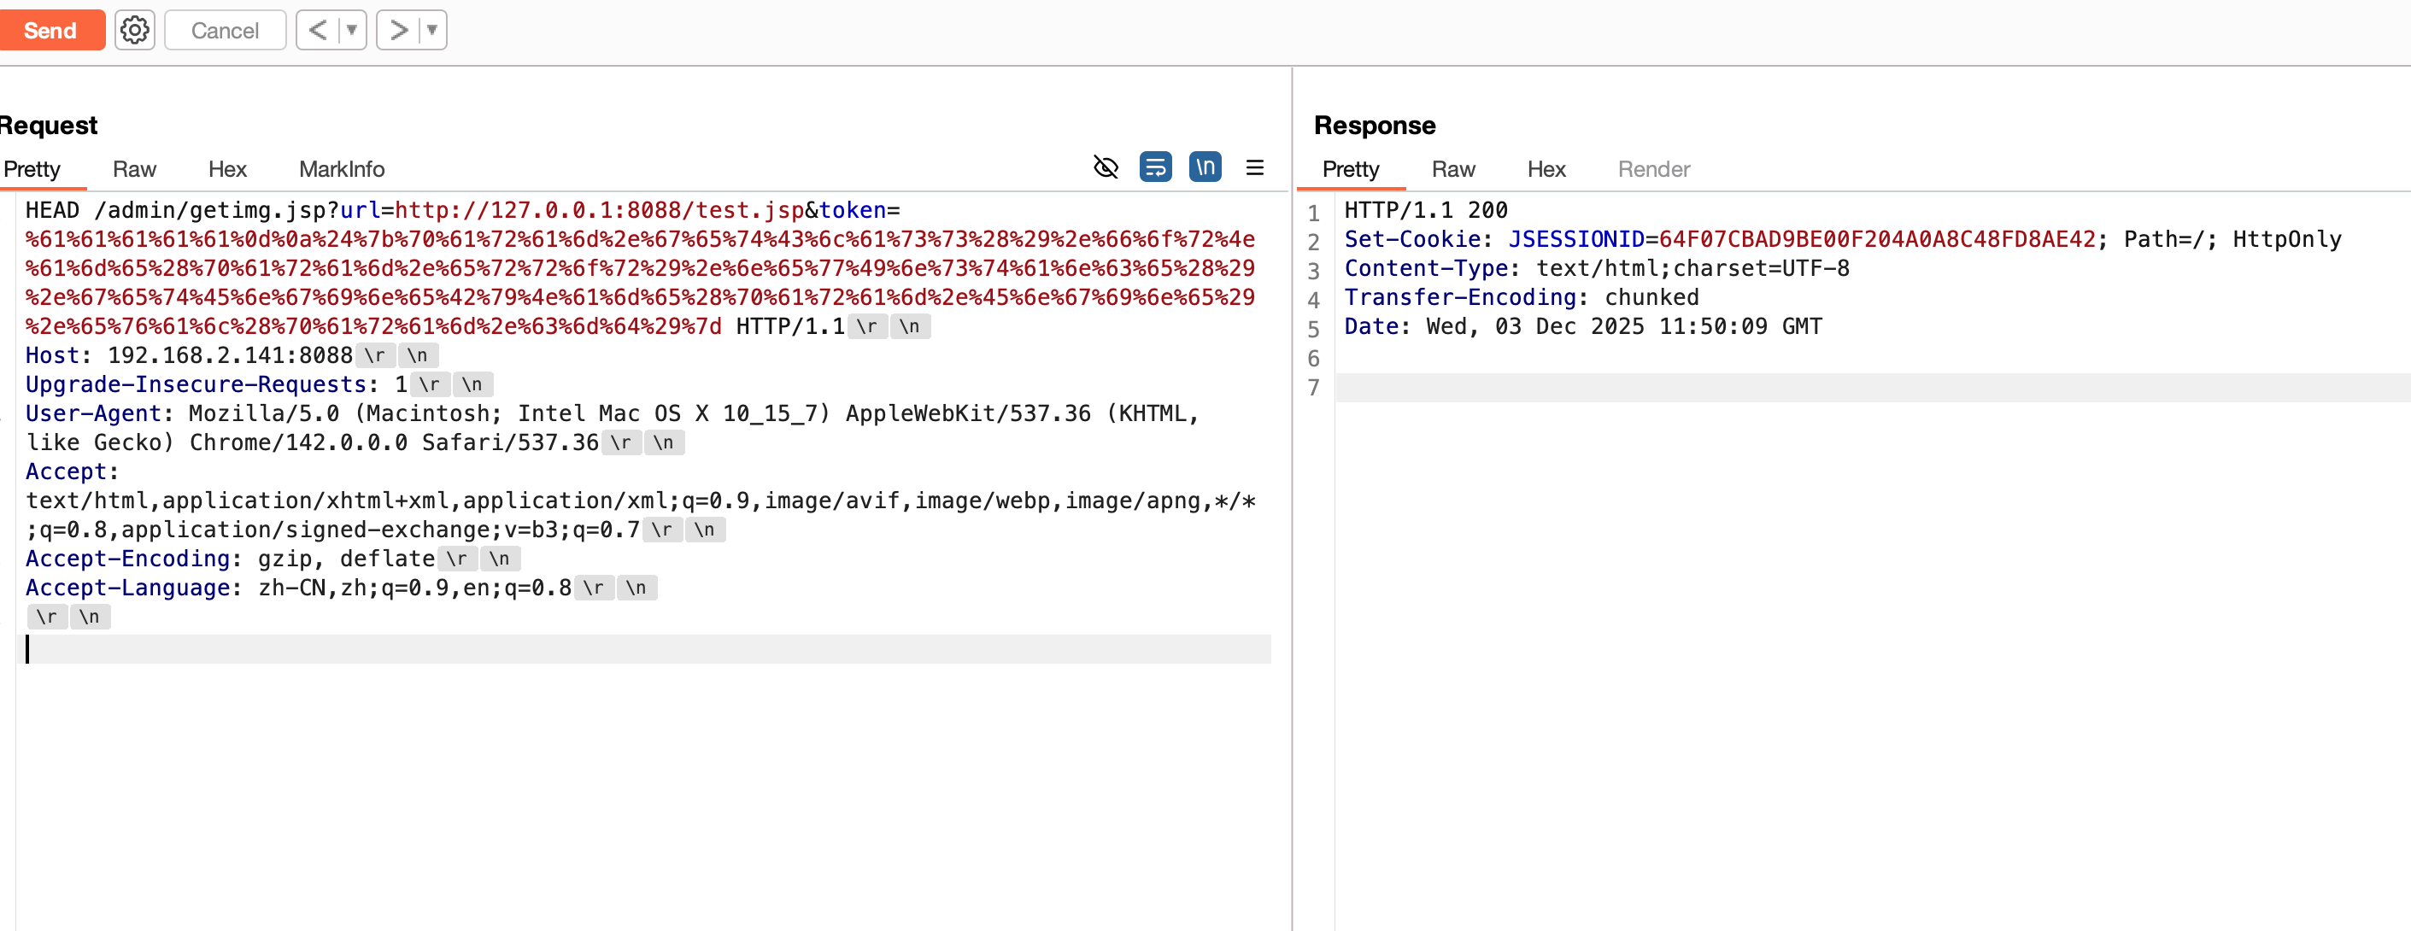
Task: Switch Request view to Raw tab
Action: 134,169
